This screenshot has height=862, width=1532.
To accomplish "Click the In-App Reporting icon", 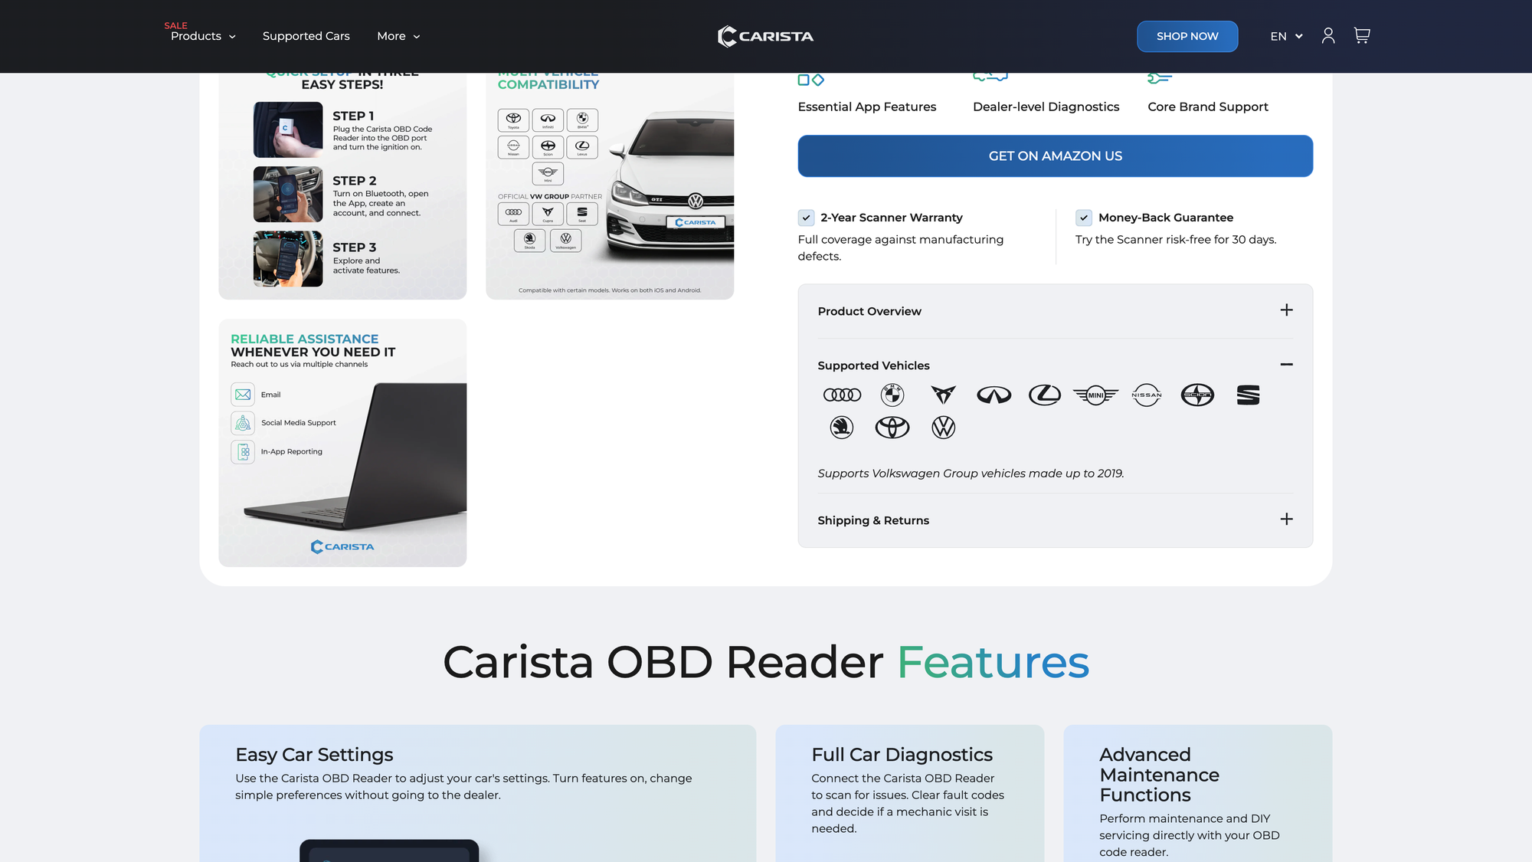I will (243, 452).
